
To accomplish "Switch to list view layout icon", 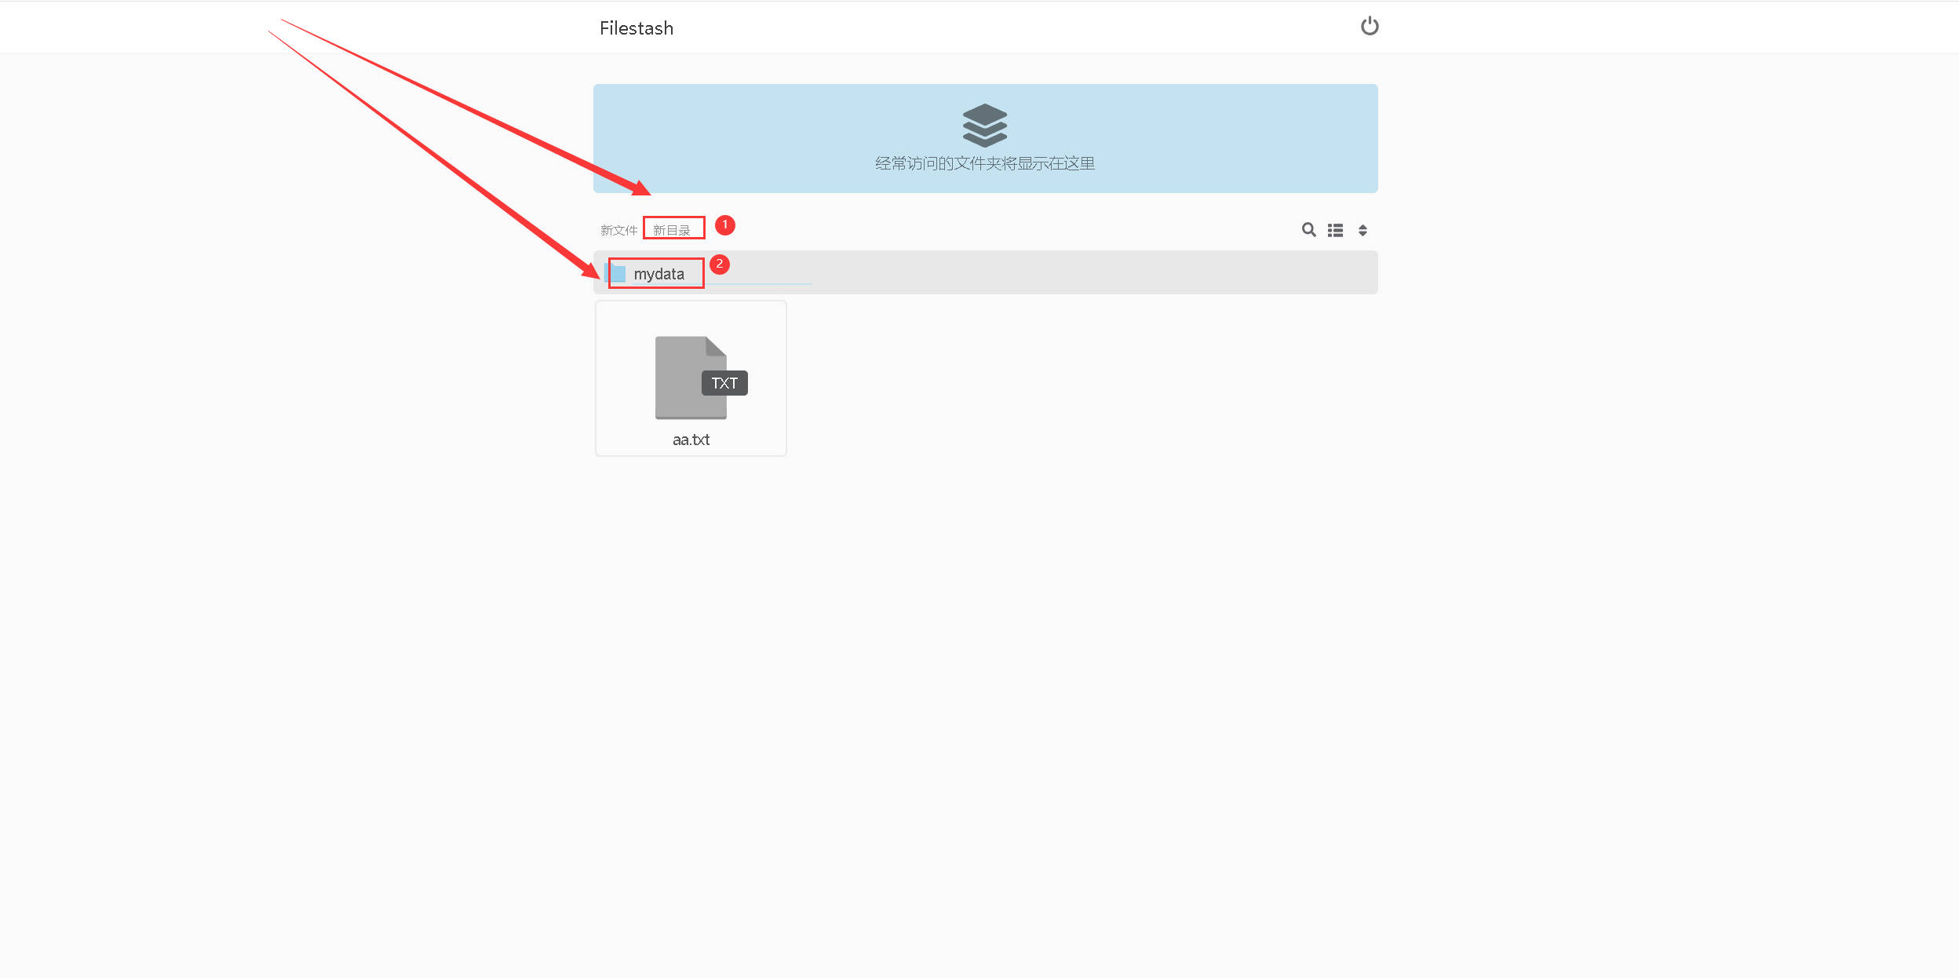I will 1335,230.
